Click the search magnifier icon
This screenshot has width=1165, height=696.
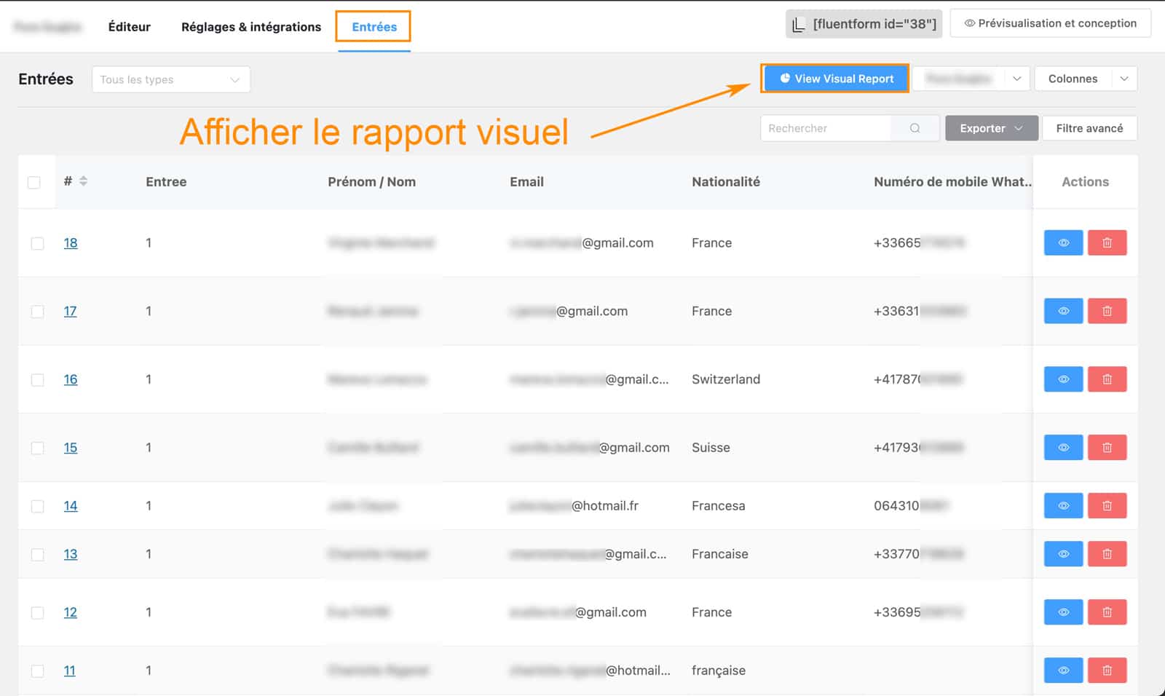click(x=915, y=128)
